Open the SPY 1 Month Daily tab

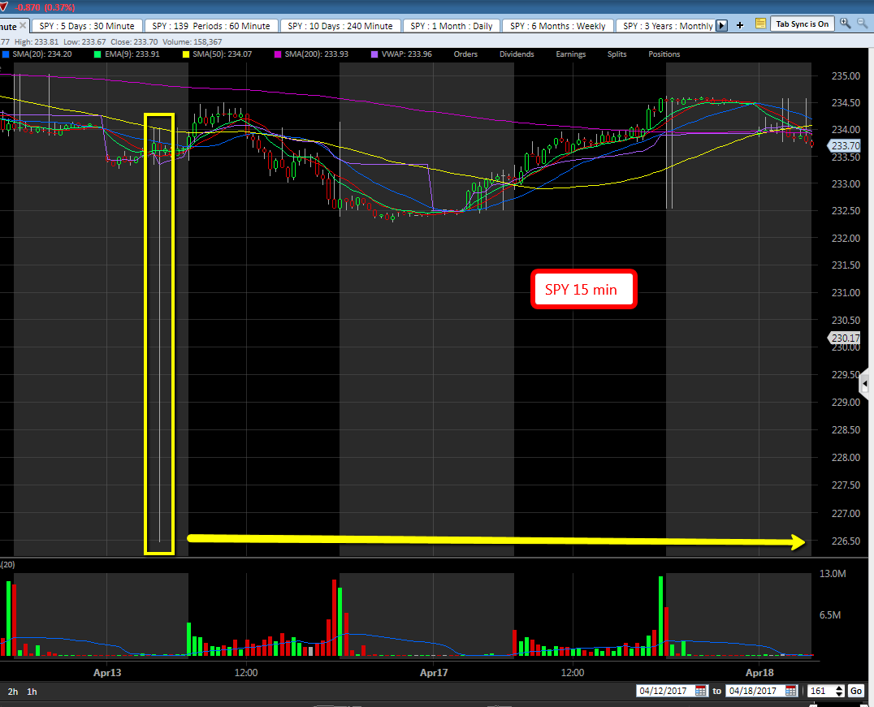[451, 26]
